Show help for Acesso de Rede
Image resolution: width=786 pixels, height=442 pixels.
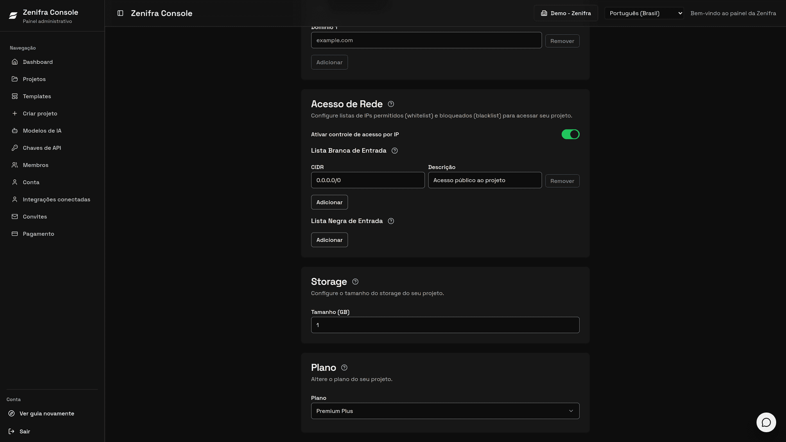pyautogui.click(x=391, y=104)
